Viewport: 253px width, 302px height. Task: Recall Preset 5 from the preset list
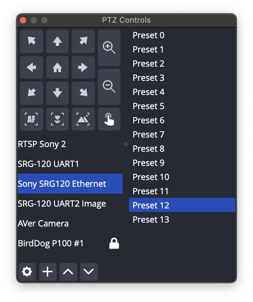[148, 106]
